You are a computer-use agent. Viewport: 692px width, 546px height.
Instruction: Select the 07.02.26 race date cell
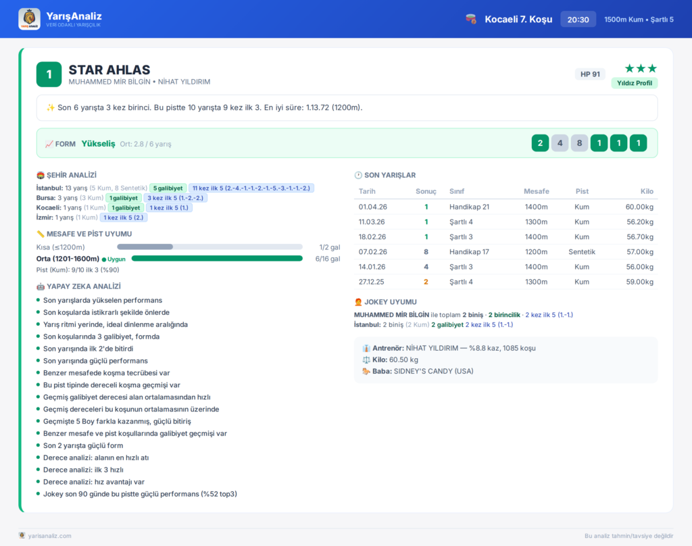coord(372,251)
